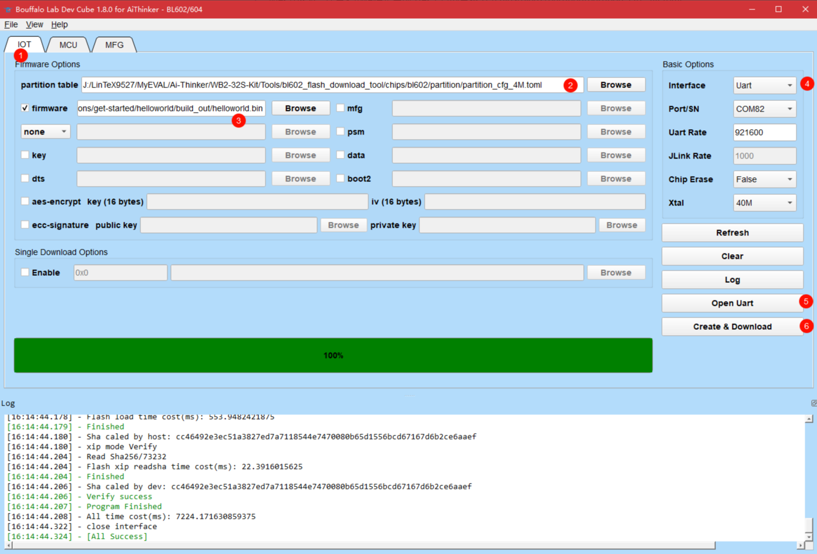Click the JLink Rate 1000 field
The image size is (817, 554).
click(764, 156)
